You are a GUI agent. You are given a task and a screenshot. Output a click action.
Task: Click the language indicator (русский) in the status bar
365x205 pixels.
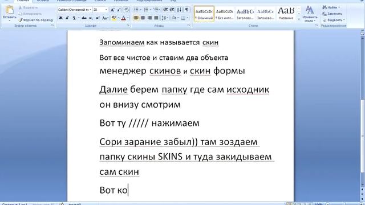point(75,204)
